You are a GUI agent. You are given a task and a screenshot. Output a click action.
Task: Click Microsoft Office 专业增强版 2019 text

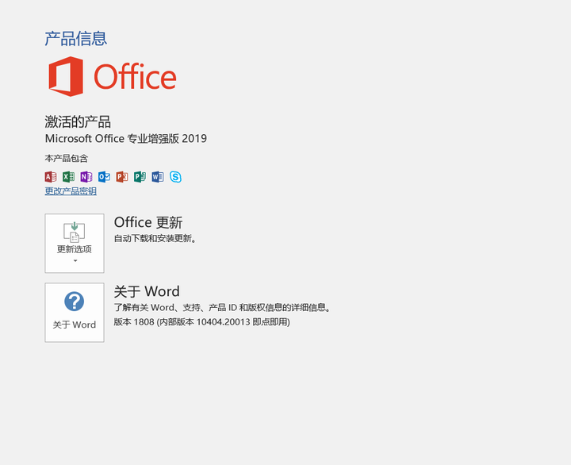coord(126,139)
